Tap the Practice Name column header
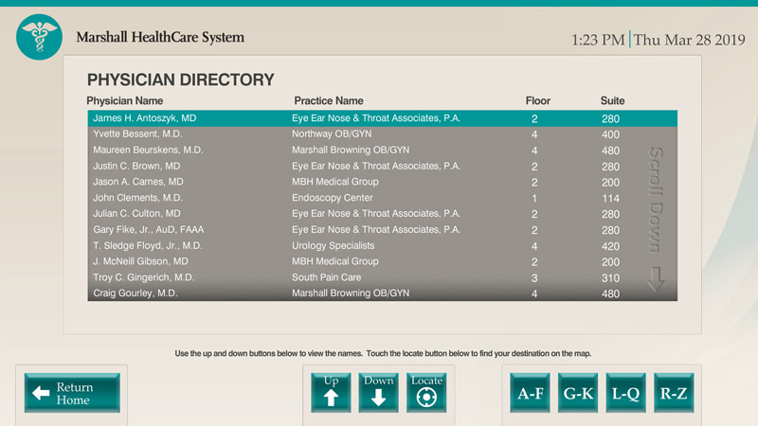758x426 pixels. (x=329, y=101)
